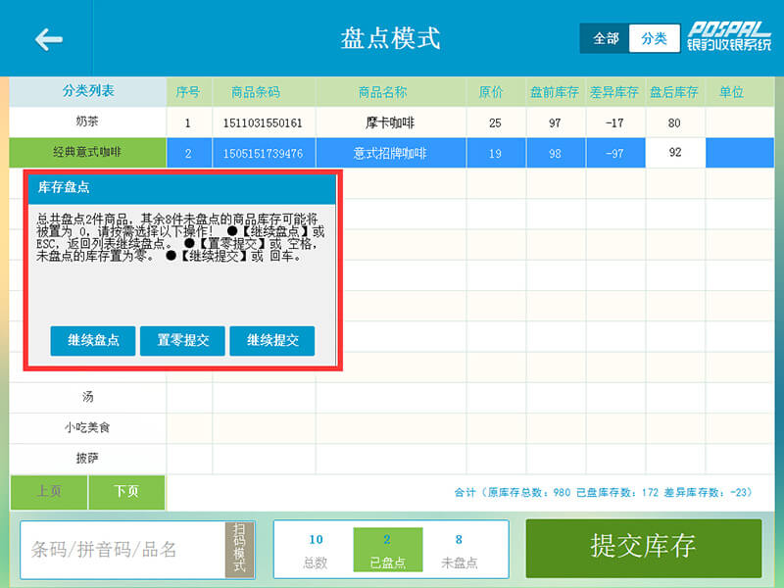784x588 pixels.
Task: Open the 总数 total items tab
Action: point(316,550)
